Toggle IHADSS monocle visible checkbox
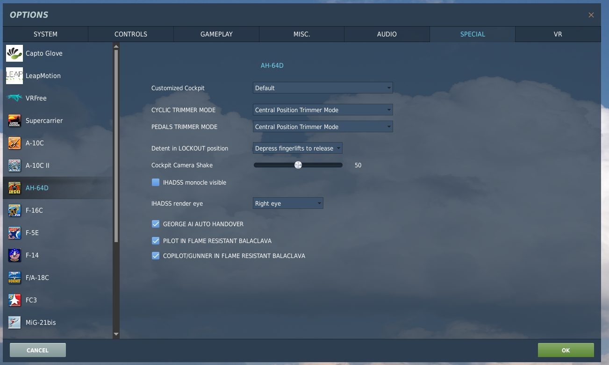 point(156,182)
